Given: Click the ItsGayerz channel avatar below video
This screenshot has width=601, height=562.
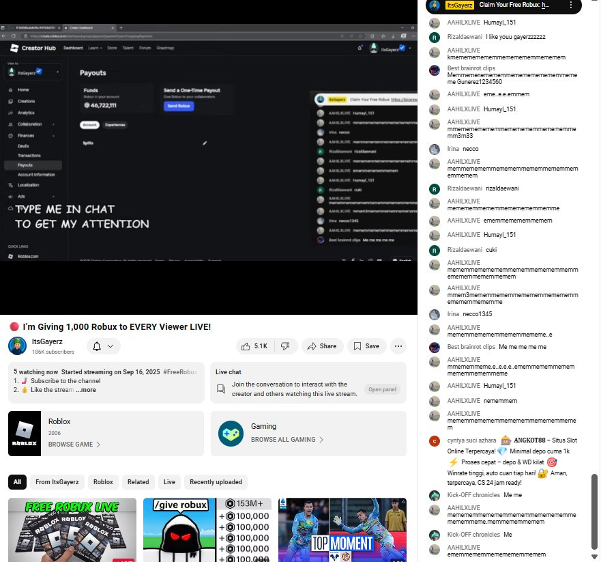Looking at the screenshot, I should tap(17, 346).
